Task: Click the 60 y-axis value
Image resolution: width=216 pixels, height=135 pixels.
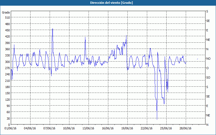Action: click(x=8, y=112)
